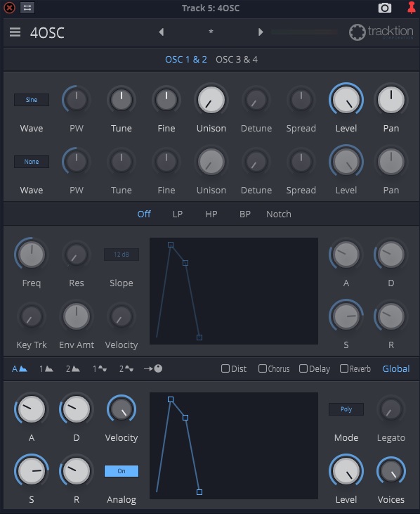Viewport: 420px width, 514px height.
Task: Click the filter Freq knob
Action: (32, 255)
